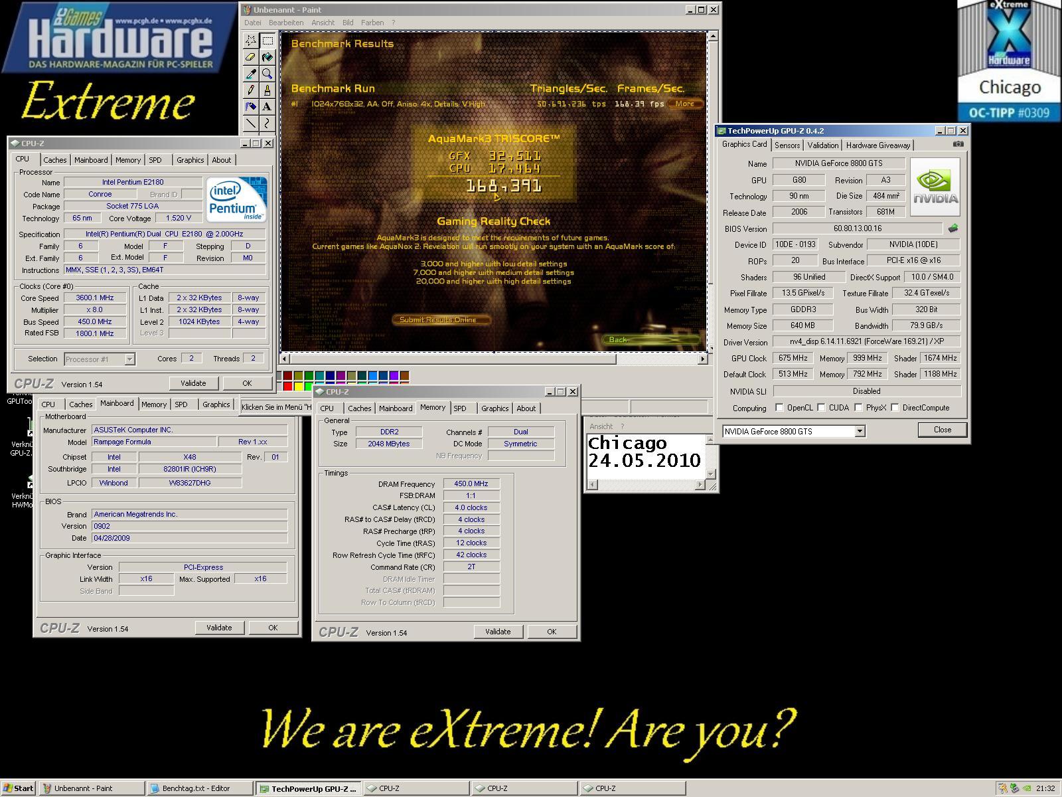
Task: Choose the Fill bucket tool in Paint
Action: point(267,57)
